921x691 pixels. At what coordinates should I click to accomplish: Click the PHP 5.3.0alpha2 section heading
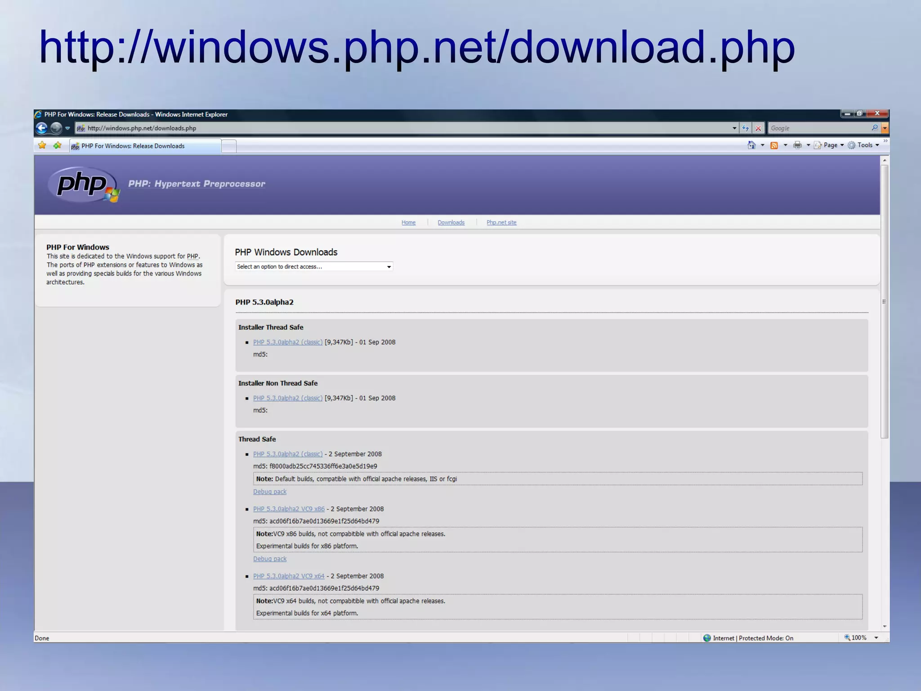[x=264, y=302]
